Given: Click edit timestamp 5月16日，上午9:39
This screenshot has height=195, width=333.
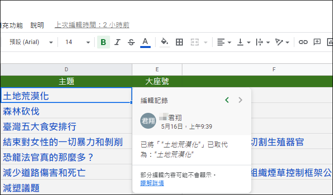Looking at the screenshot, I should click(x=186, y=127).
